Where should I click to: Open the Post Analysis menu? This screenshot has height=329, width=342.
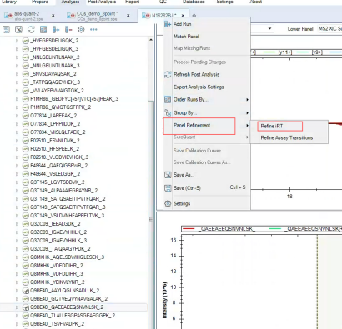pos(102,2)
